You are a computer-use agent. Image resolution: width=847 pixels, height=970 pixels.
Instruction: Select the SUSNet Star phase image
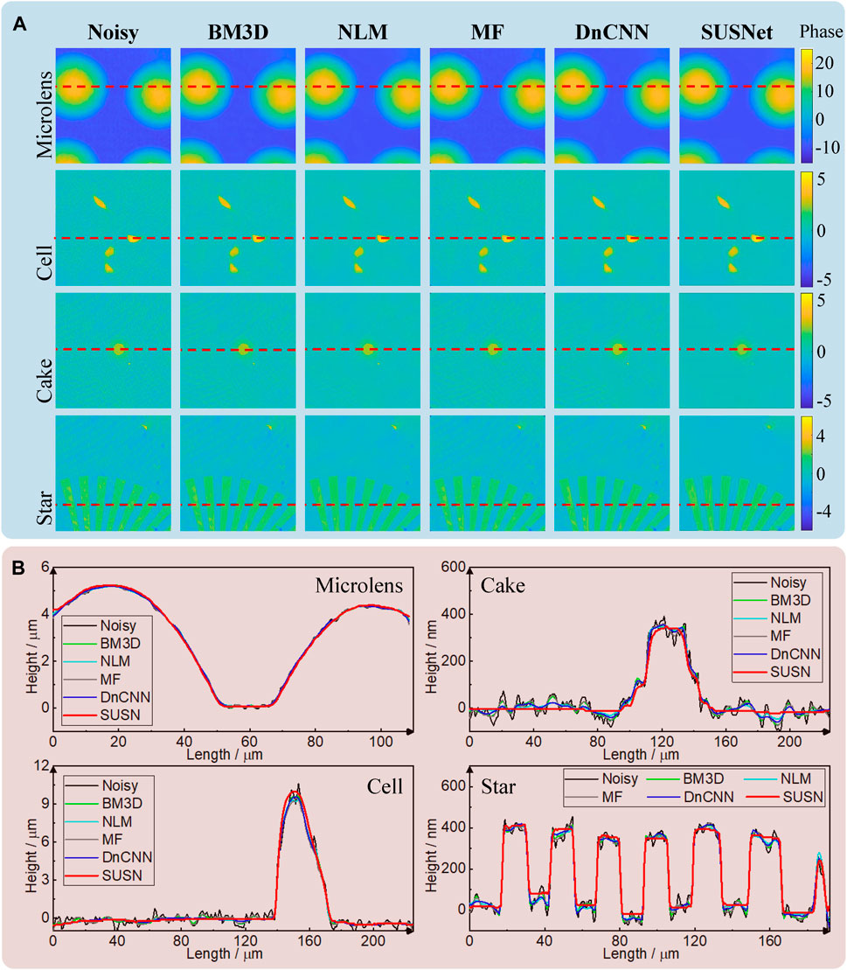coord(737,473)
